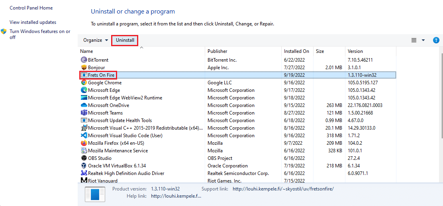Click the Bonjour package icon

click(84, 68)
